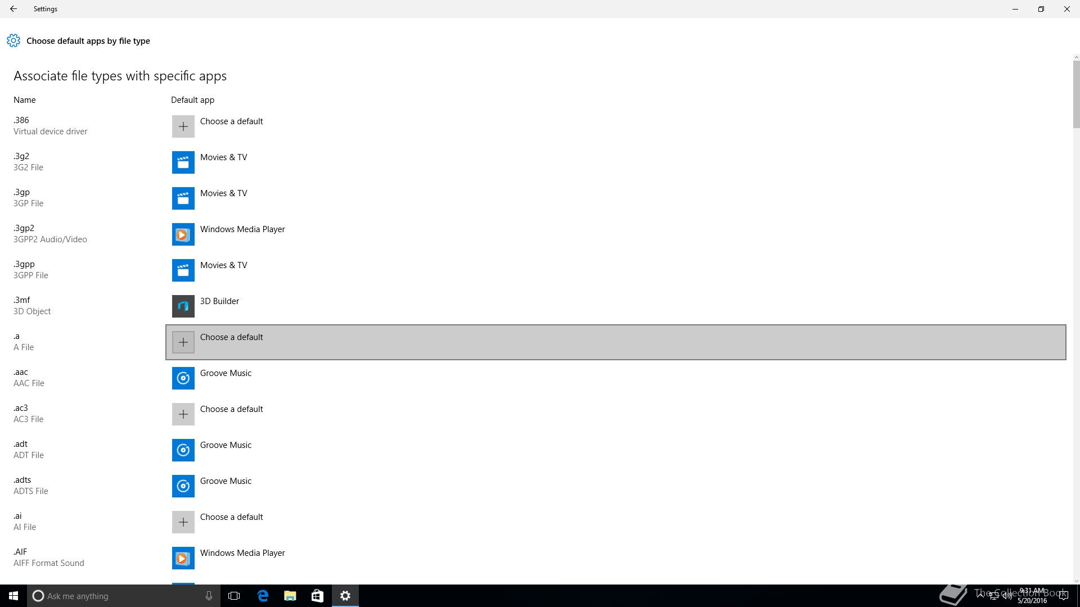This screenshot has height=607, width=1080.
Task: Click the vertical scrollbar thumb
Action: (x=1076, y=94)
